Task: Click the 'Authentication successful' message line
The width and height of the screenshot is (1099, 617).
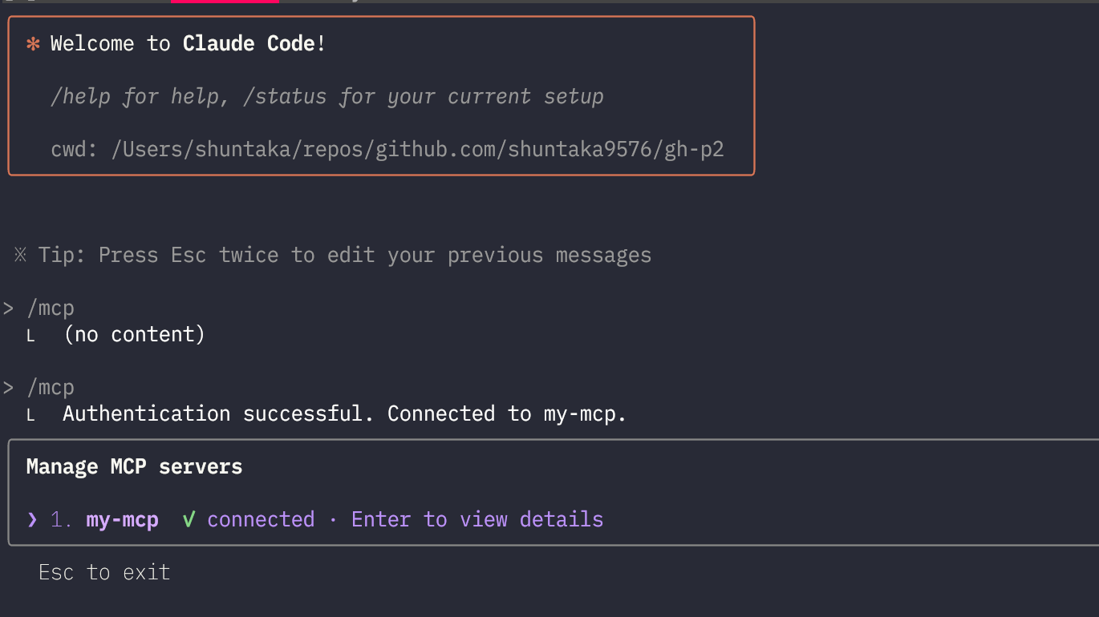Action: (x=345, y=413)
